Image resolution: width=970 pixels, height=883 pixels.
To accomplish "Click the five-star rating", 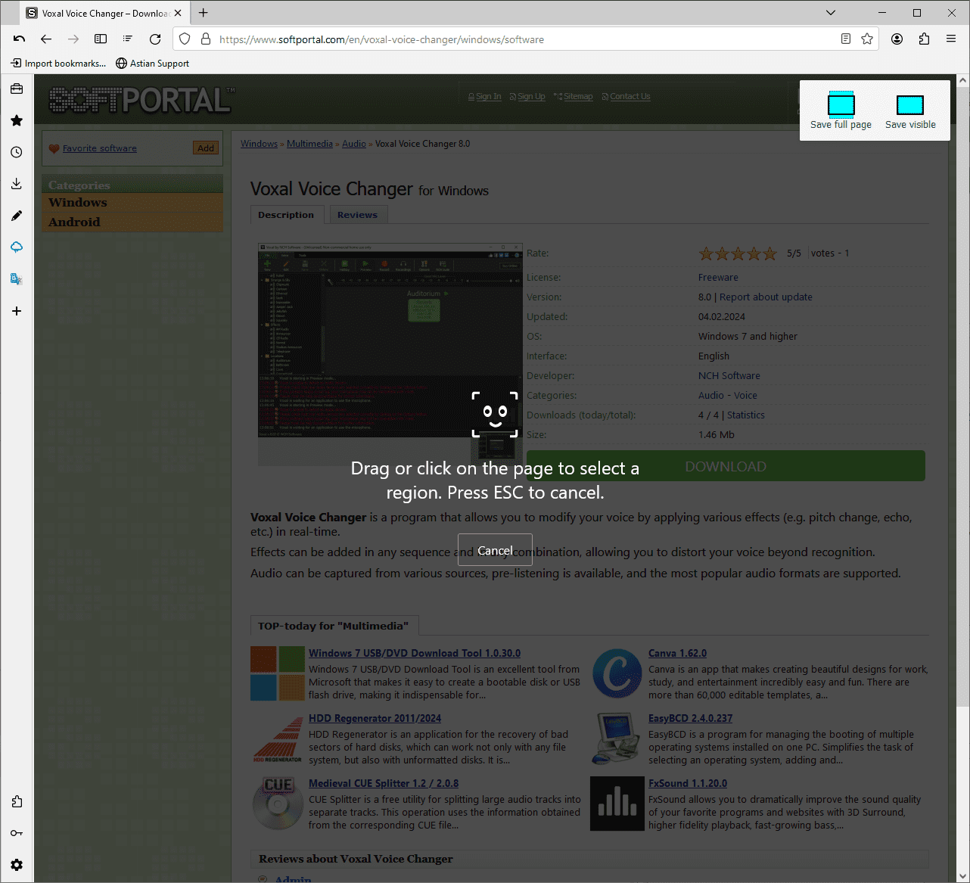I will (x=738, y=253).
